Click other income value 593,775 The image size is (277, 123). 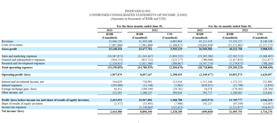pyautogui.click(x=207, y=92)
